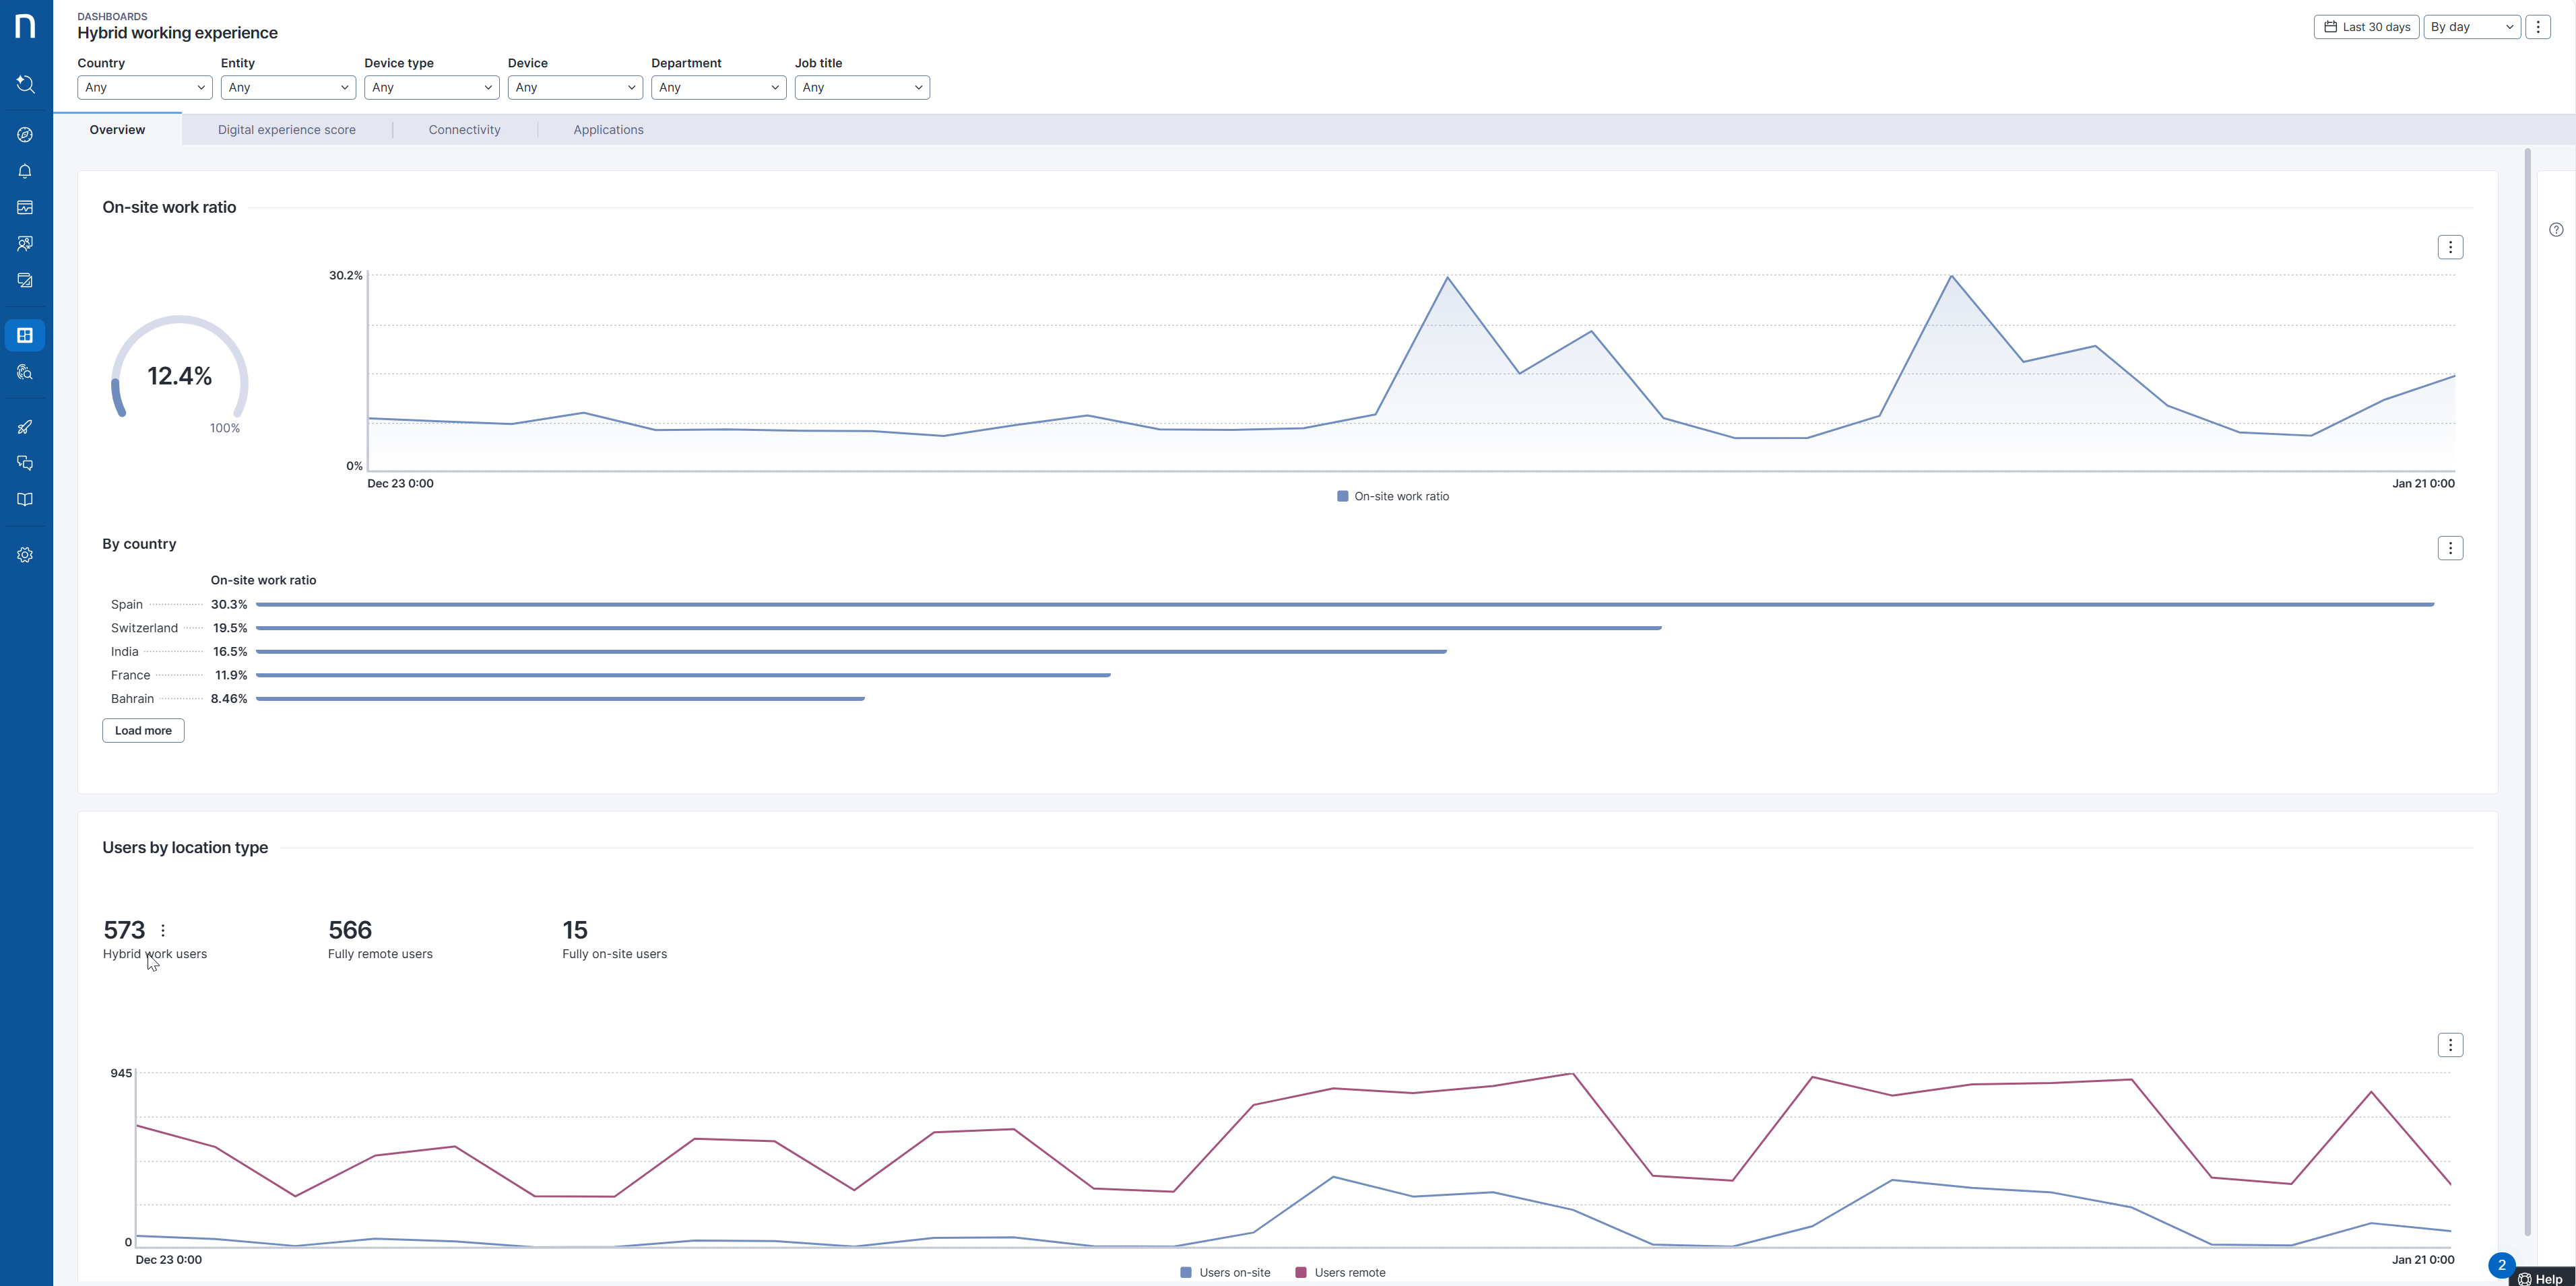Click the chat bubbles icon in sidebar

click(x=26, y=463)
